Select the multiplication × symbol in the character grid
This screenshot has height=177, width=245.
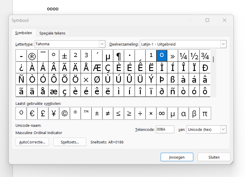pos(86,79)
